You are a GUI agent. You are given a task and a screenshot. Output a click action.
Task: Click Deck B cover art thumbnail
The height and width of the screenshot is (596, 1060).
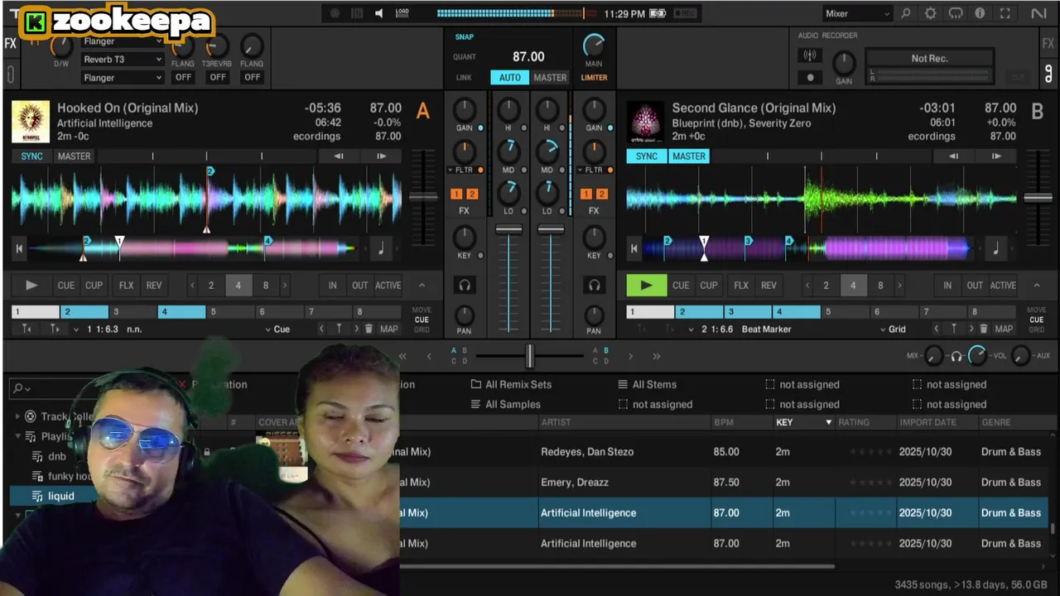coord(645,123)
